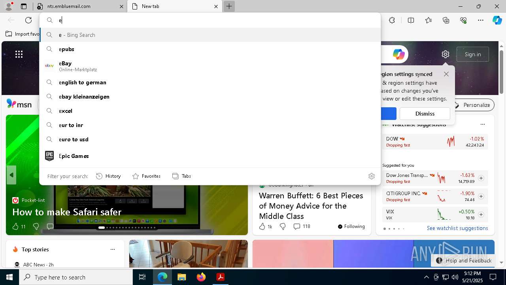This screenshot has width=506, height=285.
Task: Dislike the Safari safer article
Action: (x=36, y=226)
